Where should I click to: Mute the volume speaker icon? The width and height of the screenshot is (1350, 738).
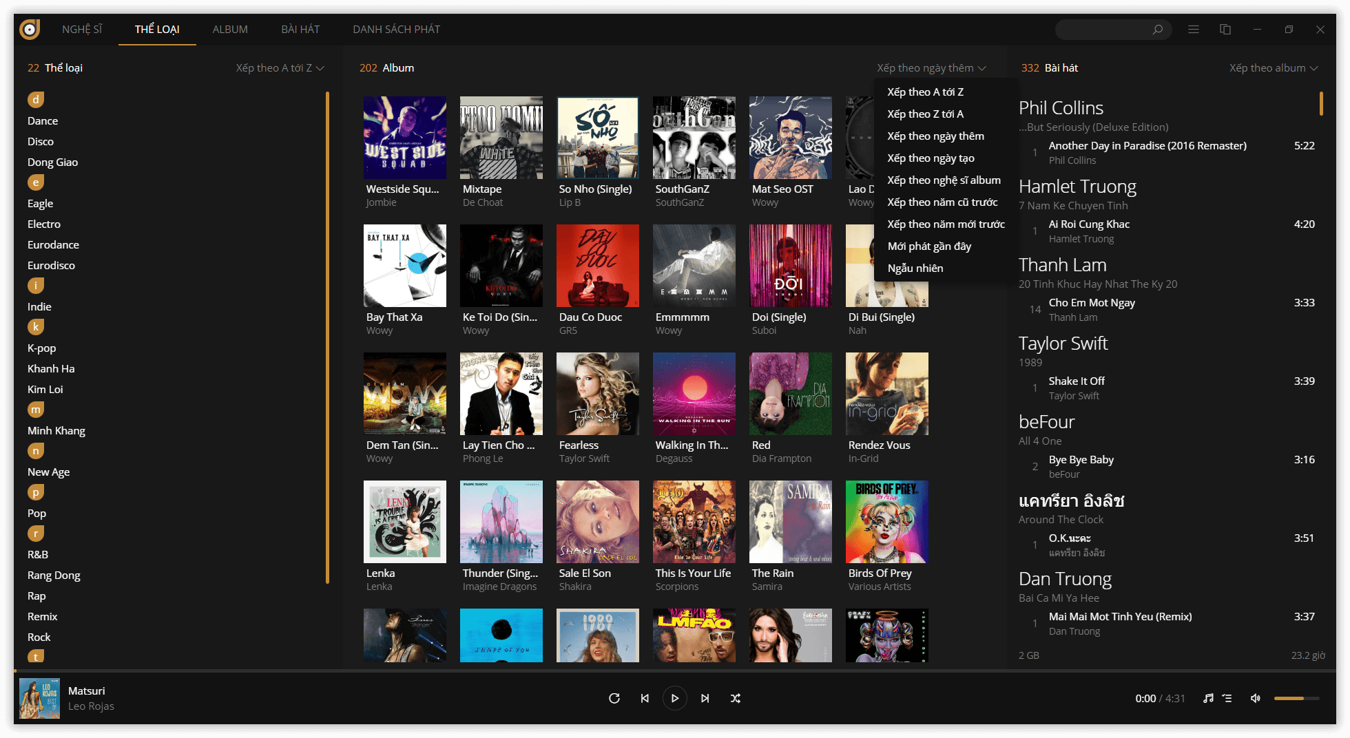1256,698
